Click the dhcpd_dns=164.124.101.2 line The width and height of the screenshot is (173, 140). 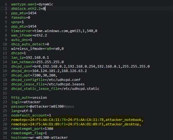pos(49,71)
